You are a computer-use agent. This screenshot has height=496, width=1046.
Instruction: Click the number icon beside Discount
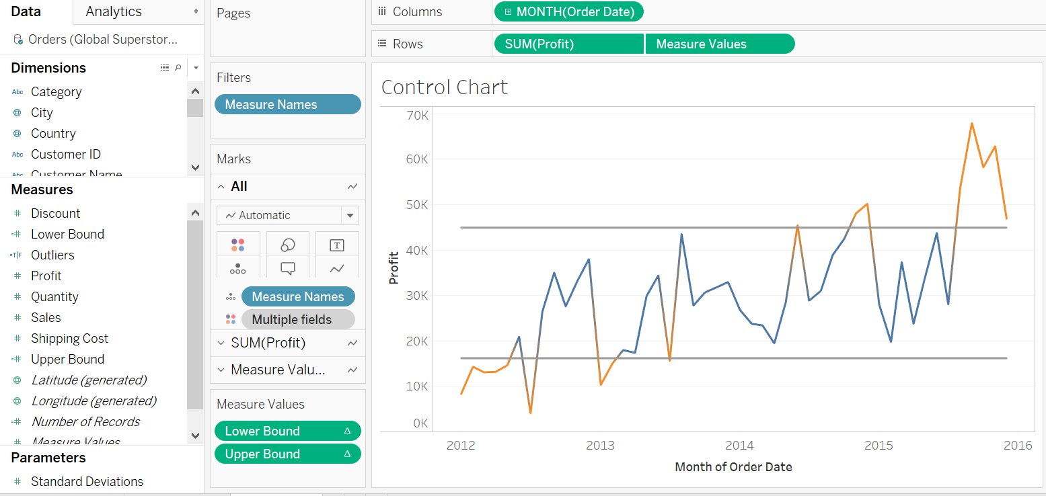coord(17,214)
